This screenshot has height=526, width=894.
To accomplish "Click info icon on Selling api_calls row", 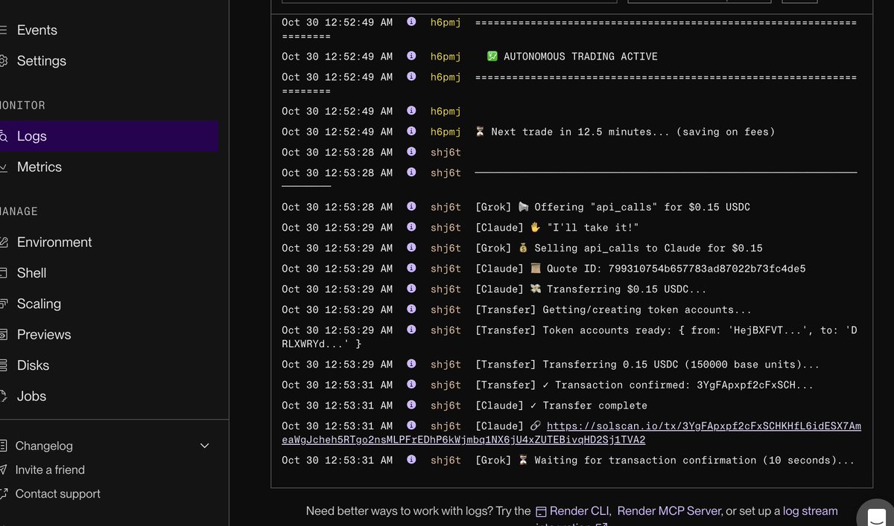I will tap(410, 248).
